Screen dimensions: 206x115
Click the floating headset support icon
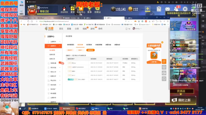[x=164, y=79]
